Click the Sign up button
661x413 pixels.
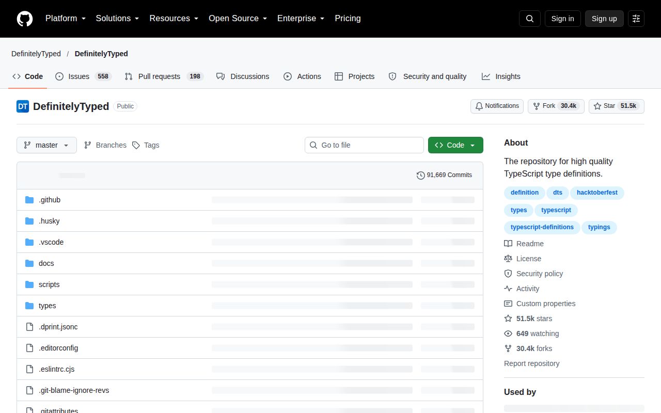(x=604, y=19)
